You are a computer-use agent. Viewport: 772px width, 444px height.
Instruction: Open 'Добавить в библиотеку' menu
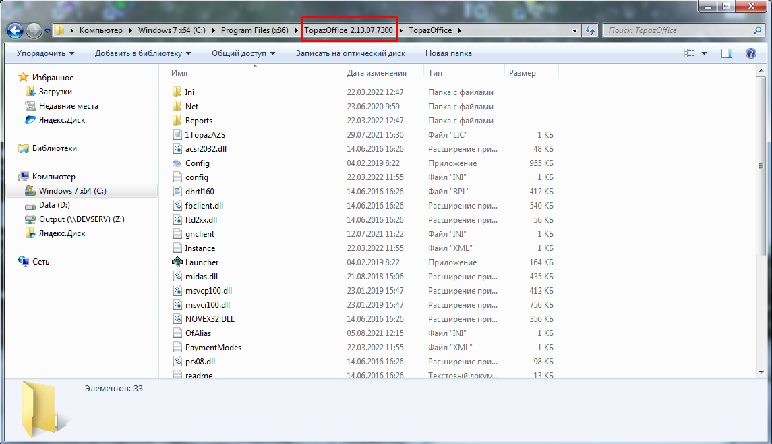point(143,53)
